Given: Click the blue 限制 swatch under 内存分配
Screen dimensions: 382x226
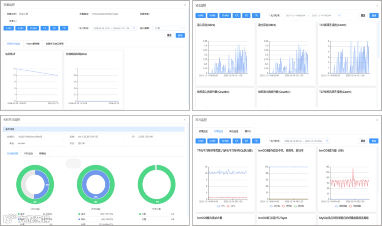Looking at the screenshot, I should [x=79, y=219].
